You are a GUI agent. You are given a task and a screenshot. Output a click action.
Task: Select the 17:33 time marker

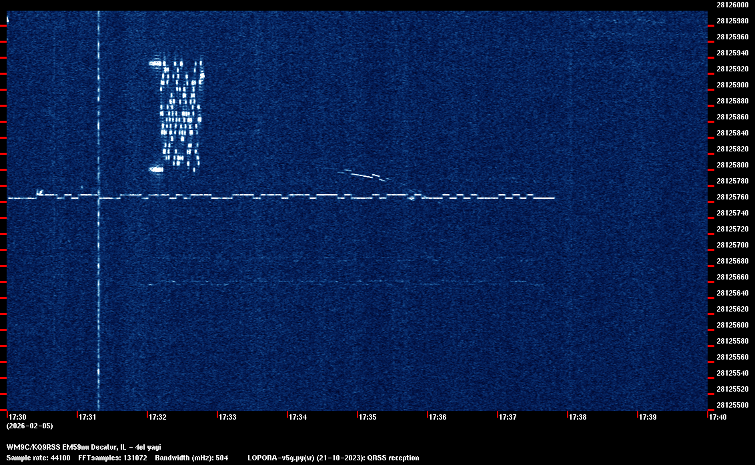click(x=227, y=417)
